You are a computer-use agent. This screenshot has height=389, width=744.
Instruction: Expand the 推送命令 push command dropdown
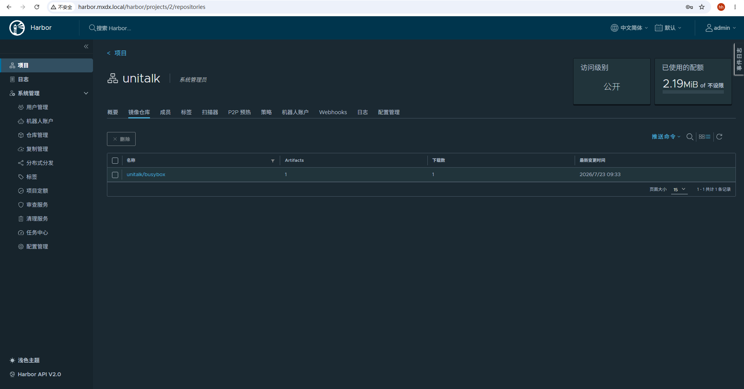[x=666, y=137]
